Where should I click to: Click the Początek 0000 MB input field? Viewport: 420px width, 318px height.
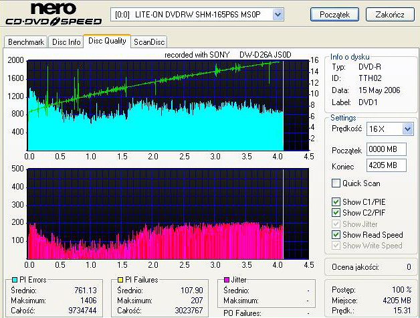(387, 149)
